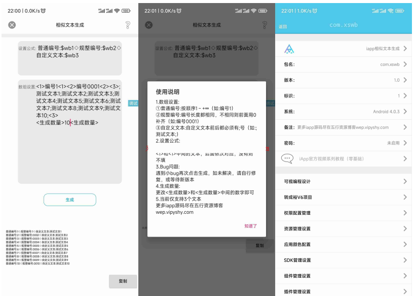
Task: Open the SDK管理设置 row
Action: pyautogui.click(x=345, y=260)
